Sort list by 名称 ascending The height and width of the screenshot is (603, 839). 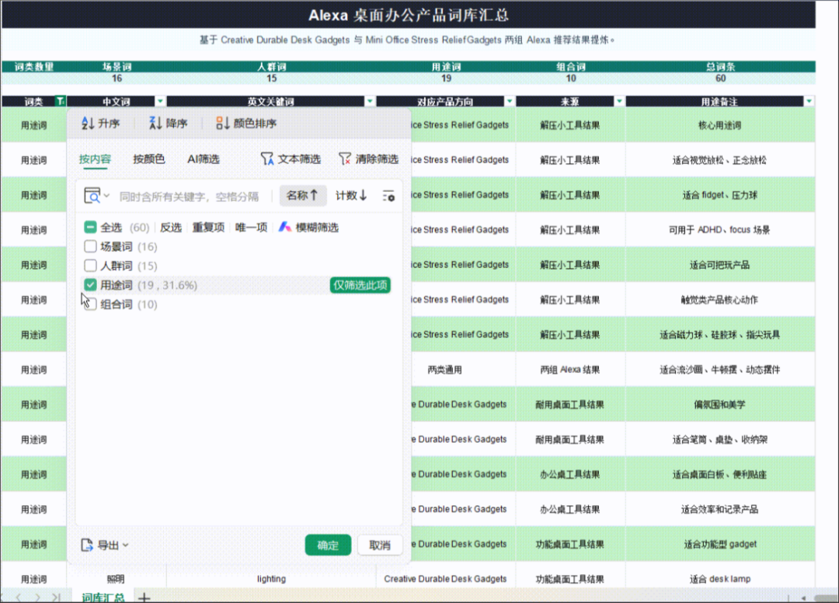pos(302,196)
